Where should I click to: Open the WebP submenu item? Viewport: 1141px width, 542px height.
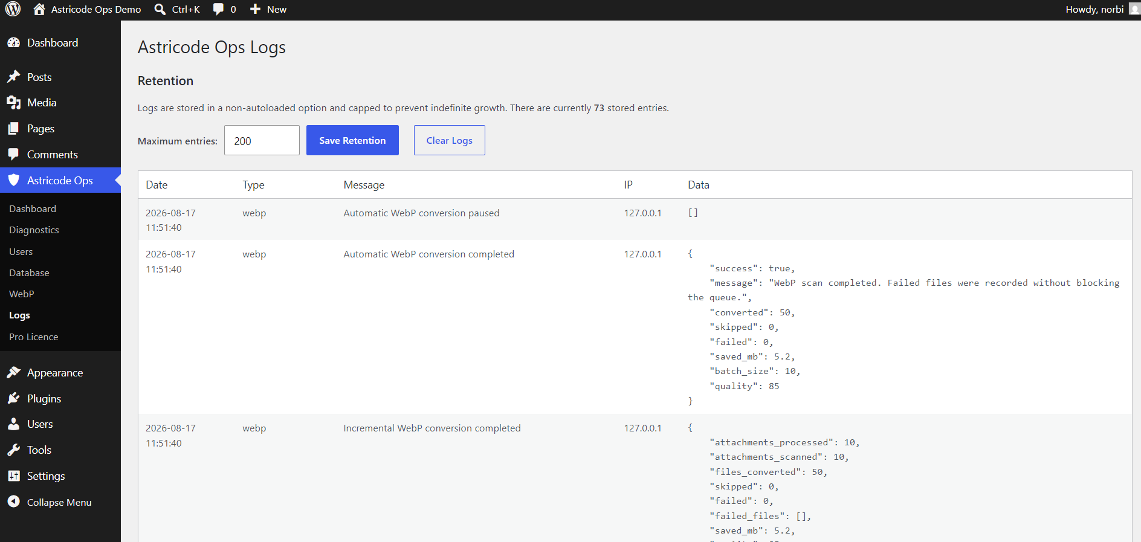click(x=22, y=294)
